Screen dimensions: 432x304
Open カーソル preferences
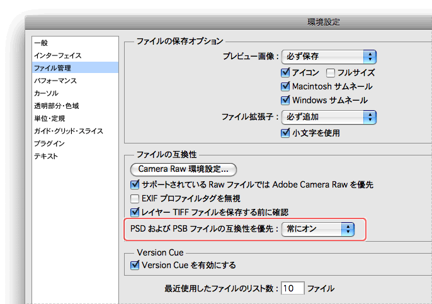click(75, 93)
